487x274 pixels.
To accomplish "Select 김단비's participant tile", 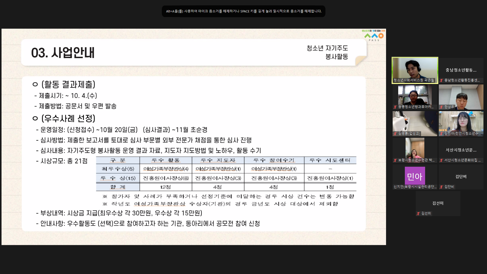I will coord(461,176).
